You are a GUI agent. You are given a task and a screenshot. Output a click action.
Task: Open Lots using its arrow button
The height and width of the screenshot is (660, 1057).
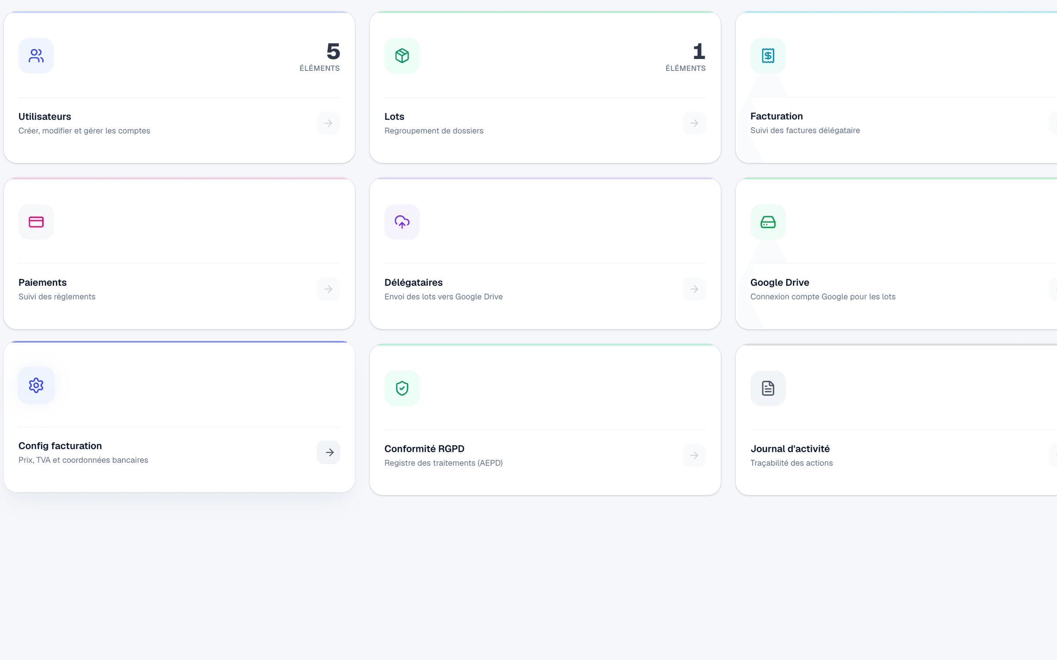click(x=694, y=123)
